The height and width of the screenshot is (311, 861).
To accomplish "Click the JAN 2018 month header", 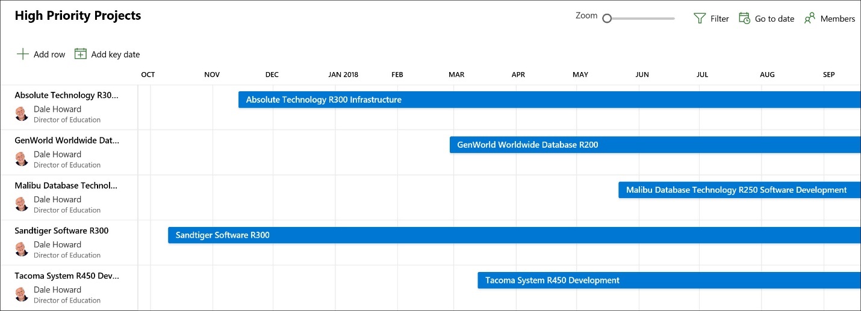I will point(343,75).
